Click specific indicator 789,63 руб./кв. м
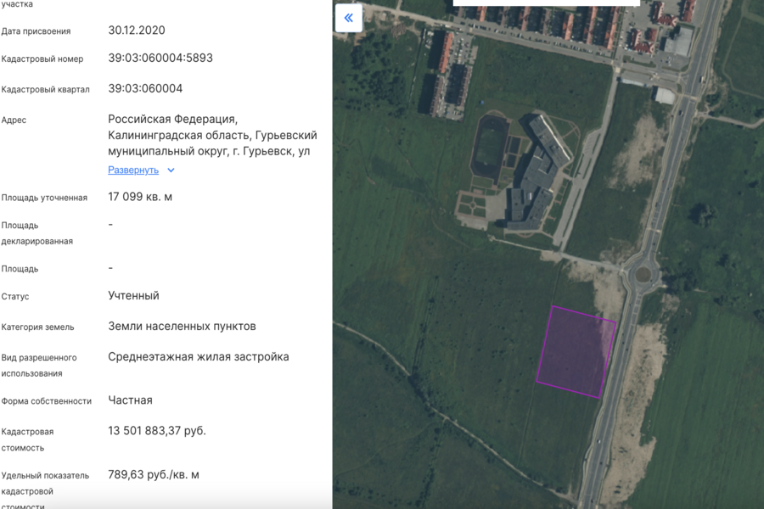This screenshot has height=509, width=764. (x=153, y=474)
